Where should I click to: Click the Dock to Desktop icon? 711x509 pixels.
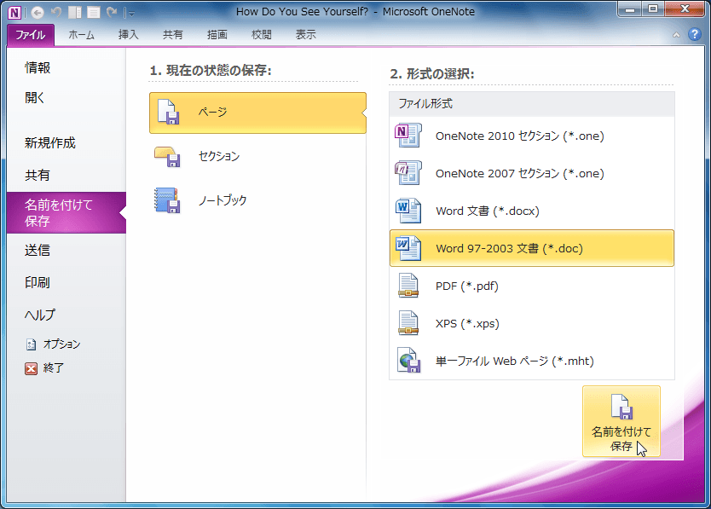75,12
